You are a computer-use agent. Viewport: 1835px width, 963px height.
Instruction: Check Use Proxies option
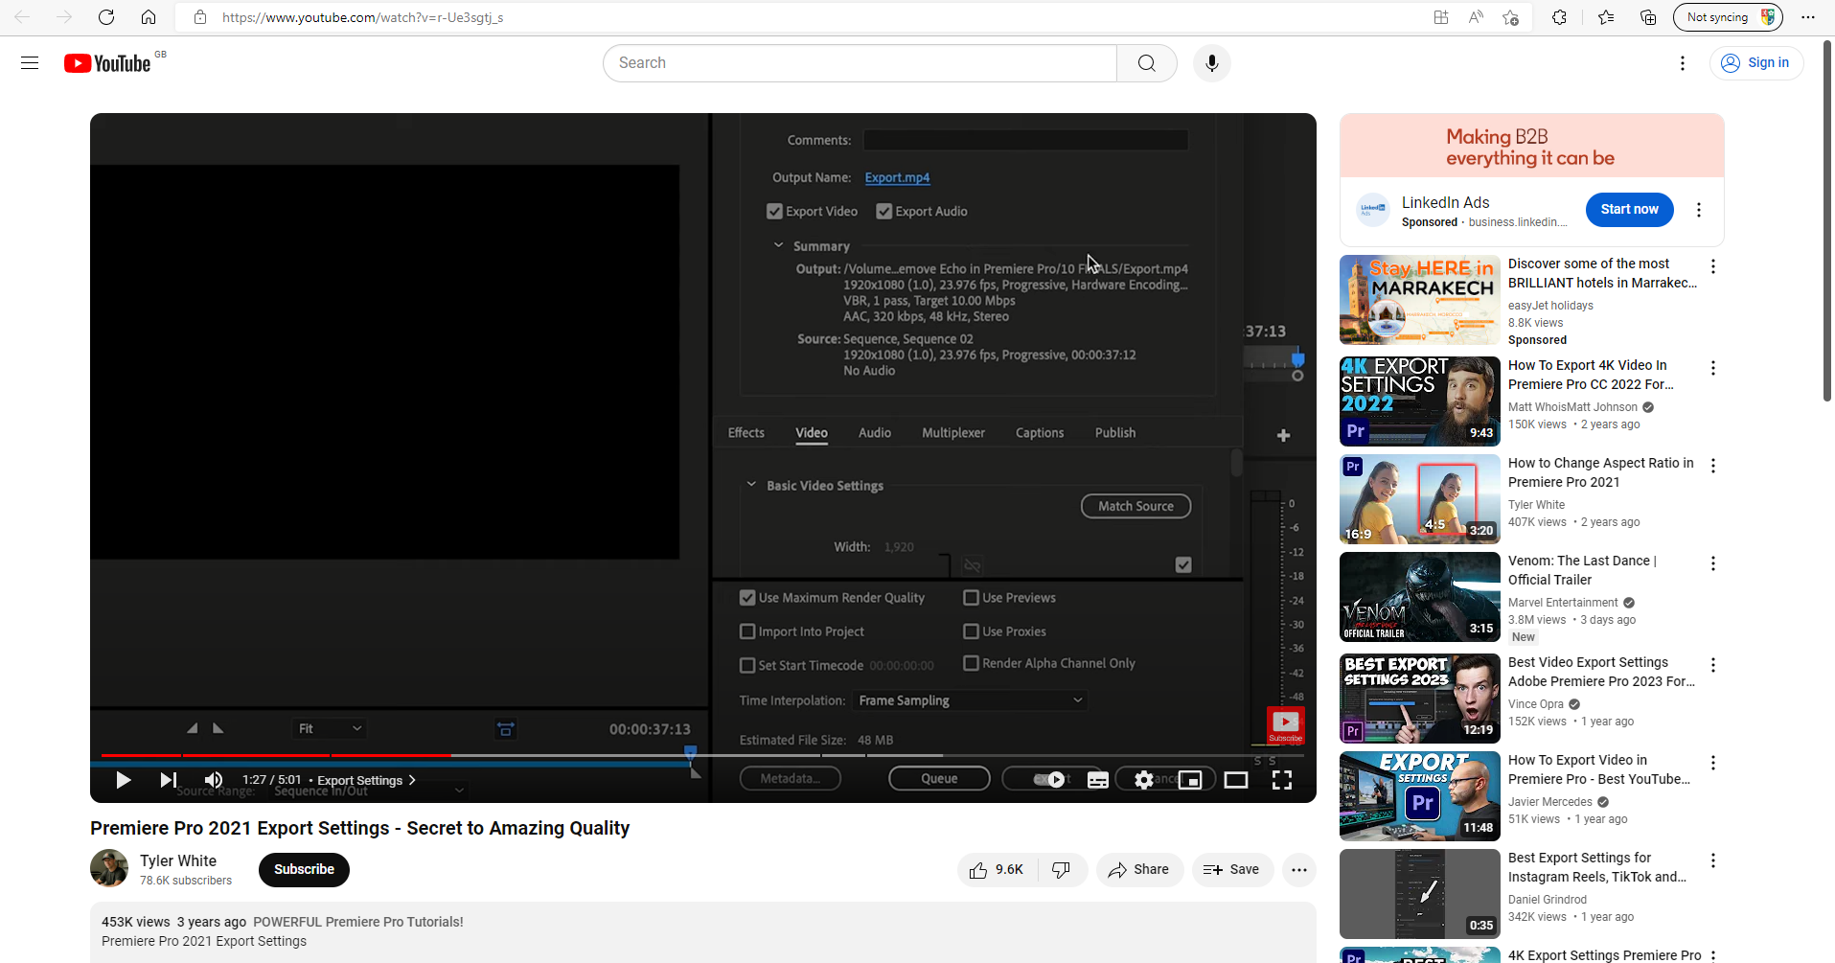[971, 631]
